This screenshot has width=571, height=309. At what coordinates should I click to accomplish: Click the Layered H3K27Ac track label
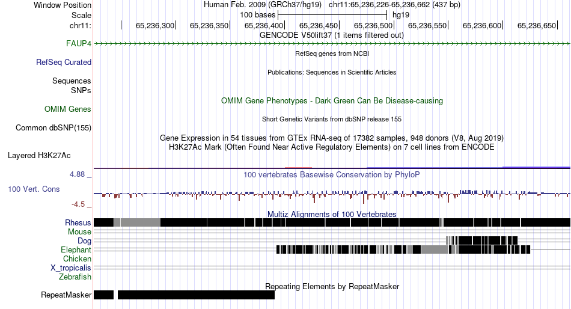[39, 156]
